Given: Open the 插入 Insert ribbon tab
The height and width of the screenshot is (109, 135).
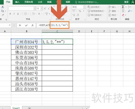Looking at the screenshot, I should (x=17, y=2).
